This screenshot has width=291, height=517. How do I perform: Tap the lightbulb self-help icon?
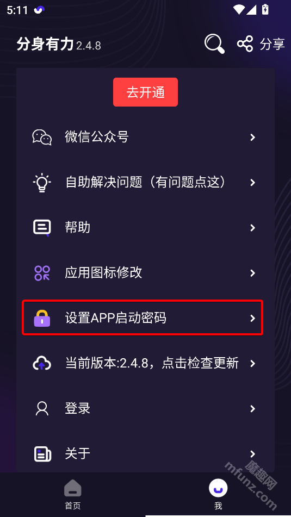(x=42, y=182)
